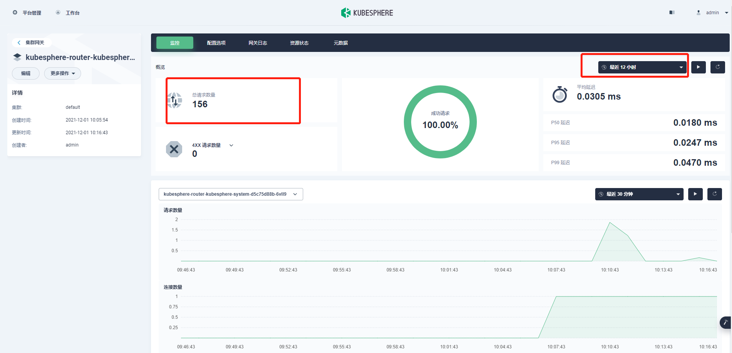Click the 更新时间 value 2021-12-01 10:16:43
The image size is (732, 353).
(87, 133)
